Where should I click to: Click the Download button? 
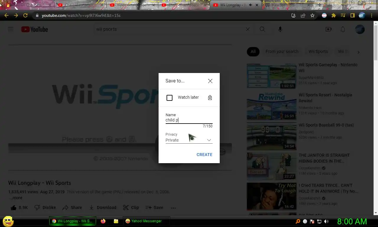click(102, 207)
